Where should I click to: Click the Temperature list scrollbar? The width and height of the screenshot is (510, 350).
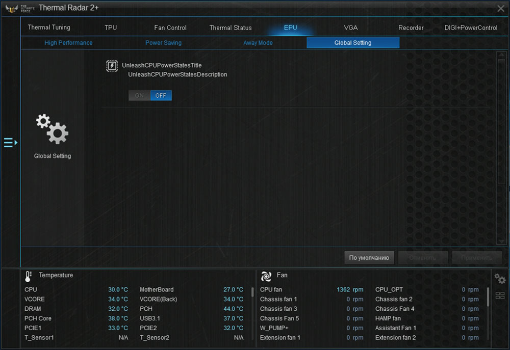[252, 291]
